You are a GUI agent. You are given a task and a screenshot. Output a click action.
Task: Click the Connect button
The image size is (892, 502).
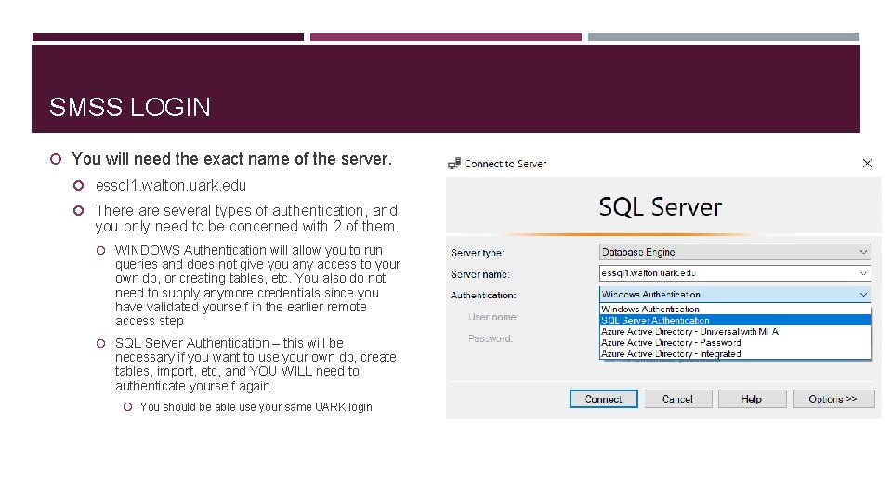(x=603, y=399)
